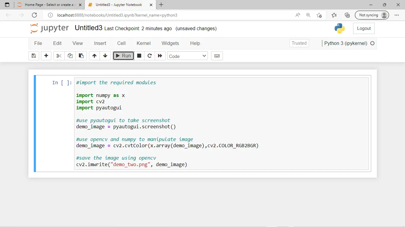Save the notebook using the save icon
Viewport: 405px width, 227px height.
tap(34, 56)
